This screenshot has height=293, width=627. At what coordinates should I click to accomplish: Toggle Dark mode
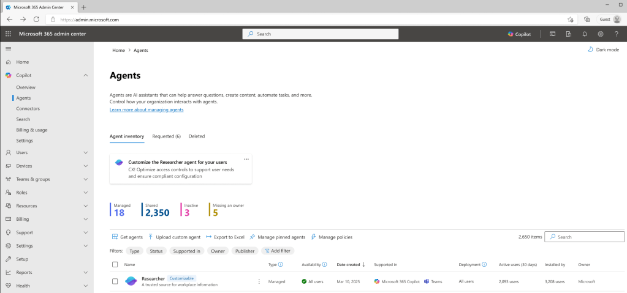tap(602, 50)
